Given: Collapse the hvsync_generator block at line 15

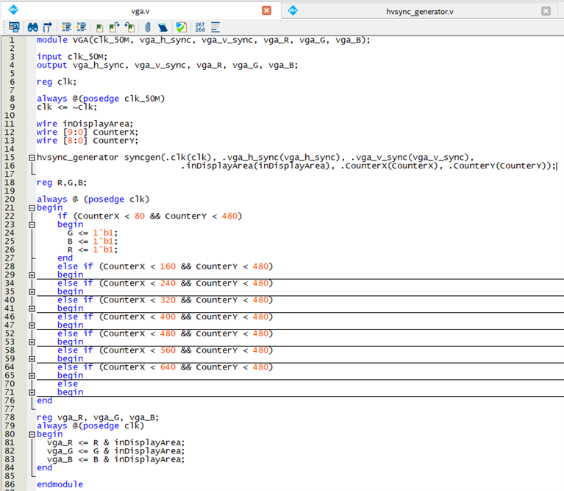Looking at the screenshot, I should [31, 158].
